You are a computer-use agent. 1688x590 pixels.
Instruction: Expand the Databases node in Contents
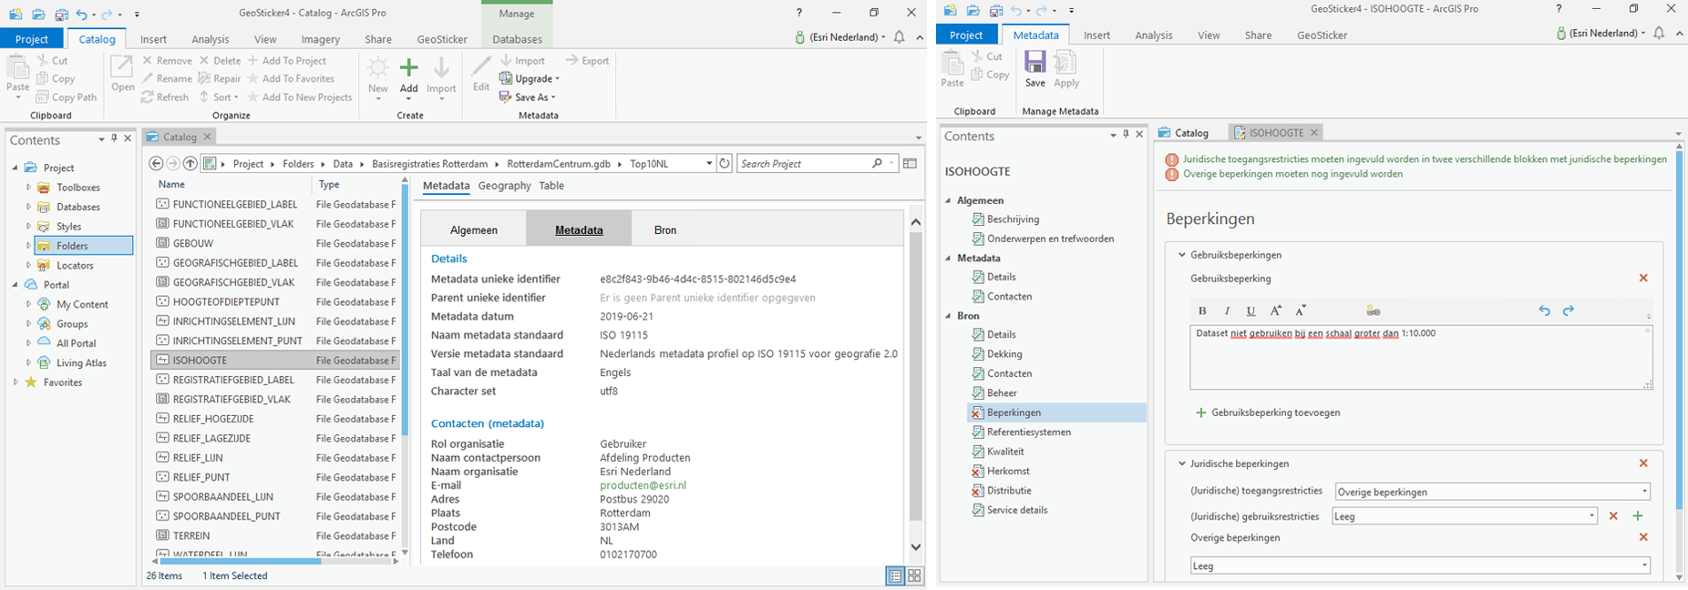[x=28, y=207]
